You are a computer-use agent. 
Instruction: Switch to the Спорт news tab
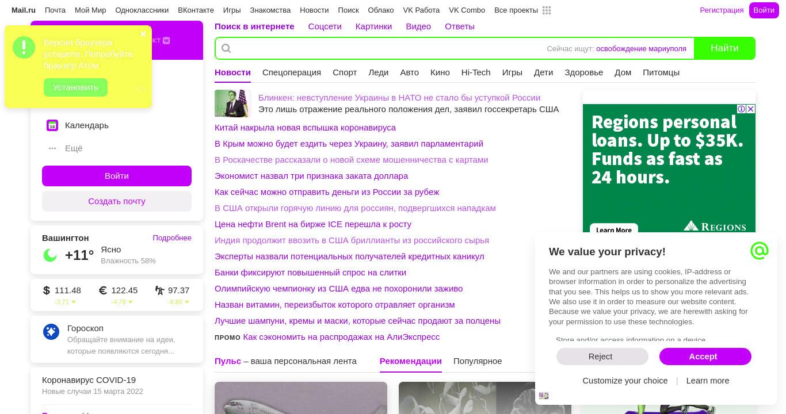tap(345, 72)
